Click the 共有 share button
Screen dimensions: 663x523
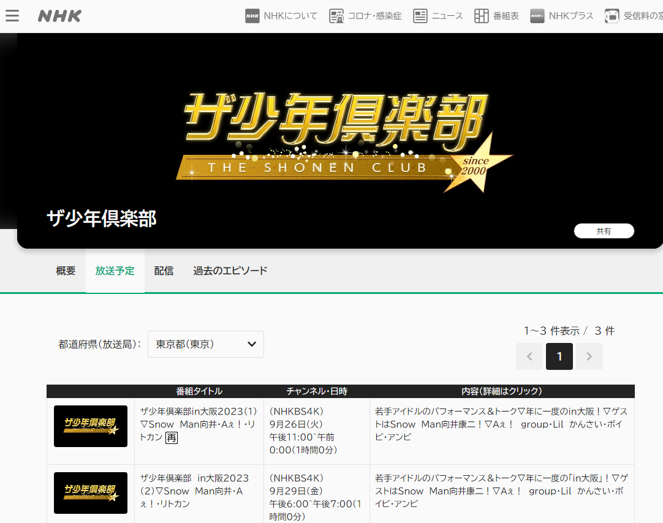click(x=604, y=231)
